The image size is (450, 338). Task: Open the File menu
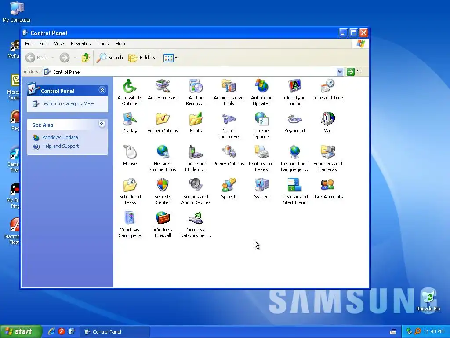point(29,44)
